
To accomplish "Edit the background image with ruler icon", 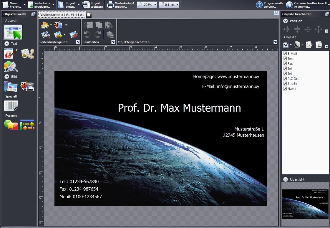I will (x=45, y=34).
